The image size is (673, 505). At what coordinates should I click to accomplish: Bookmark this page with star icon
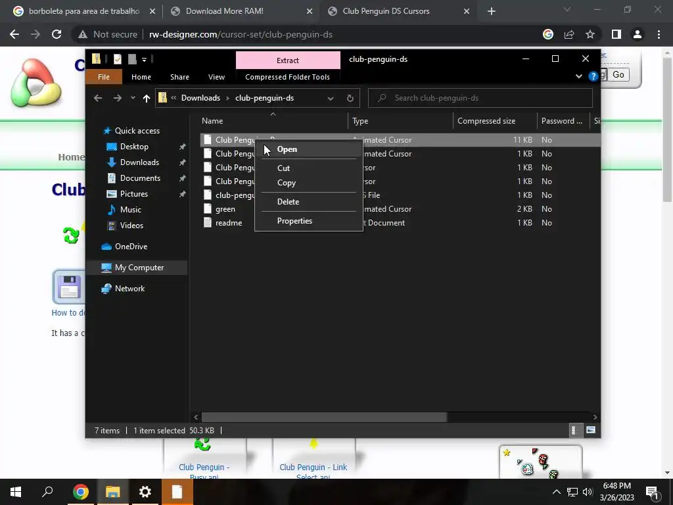[590, 34]
